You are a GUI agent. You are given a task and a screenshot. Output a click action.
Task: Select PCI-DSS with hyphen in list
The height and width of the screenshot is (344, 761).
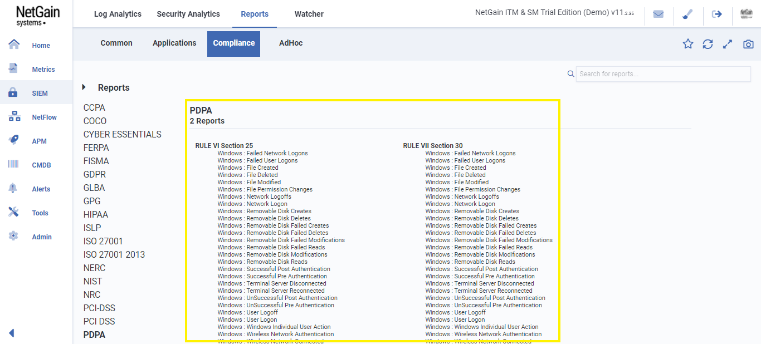100,308
